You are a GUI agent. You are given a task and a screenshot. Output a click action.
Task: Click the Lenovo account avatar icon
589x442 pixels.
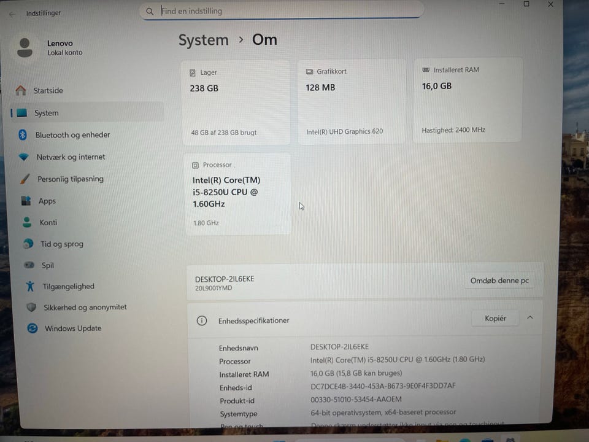tap(25, 48)
